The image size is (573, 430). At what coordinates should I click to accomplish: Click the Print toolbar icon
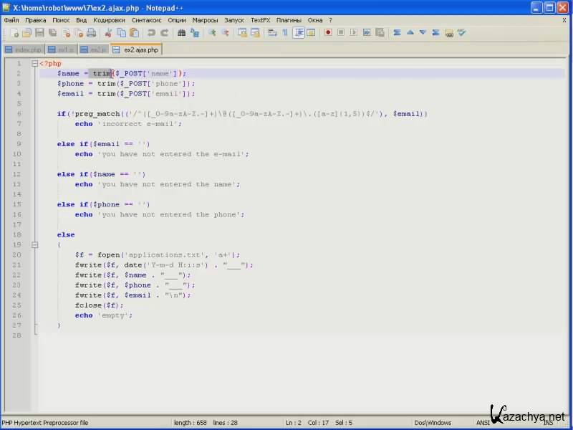pos(91,32)
